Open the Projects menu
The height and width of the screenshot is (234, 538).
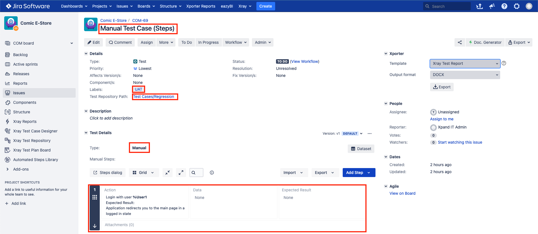[x=102, y=6]
